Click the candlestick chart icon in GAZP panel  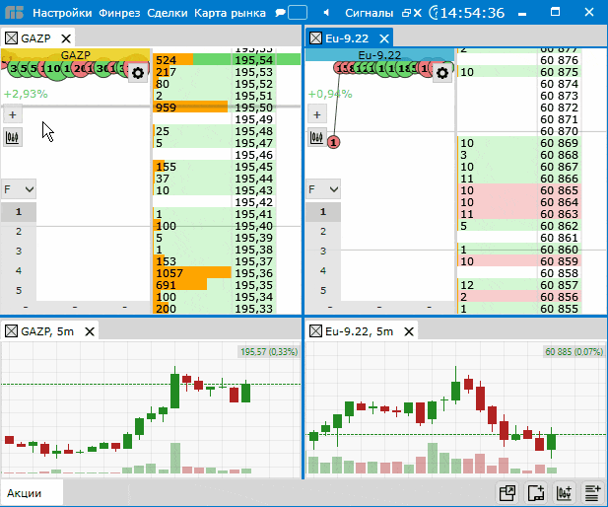click(x=14, y=137)
